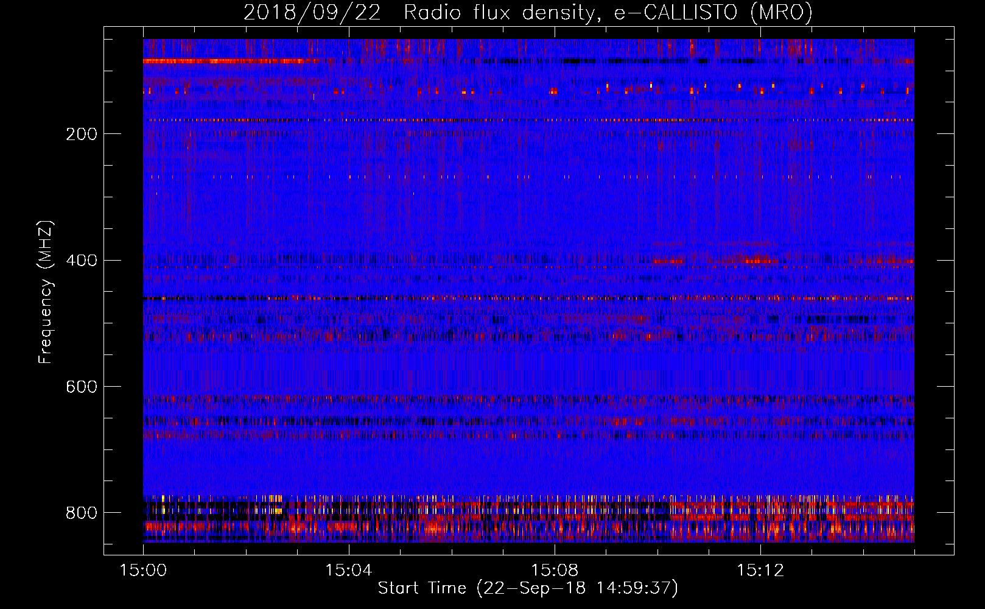The image size is (985, 609).
Task: Click the '15:04' time tick label
Action: [348, 570]
